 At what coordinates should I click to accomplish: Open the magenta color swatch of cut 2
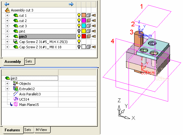click(84, 20)
